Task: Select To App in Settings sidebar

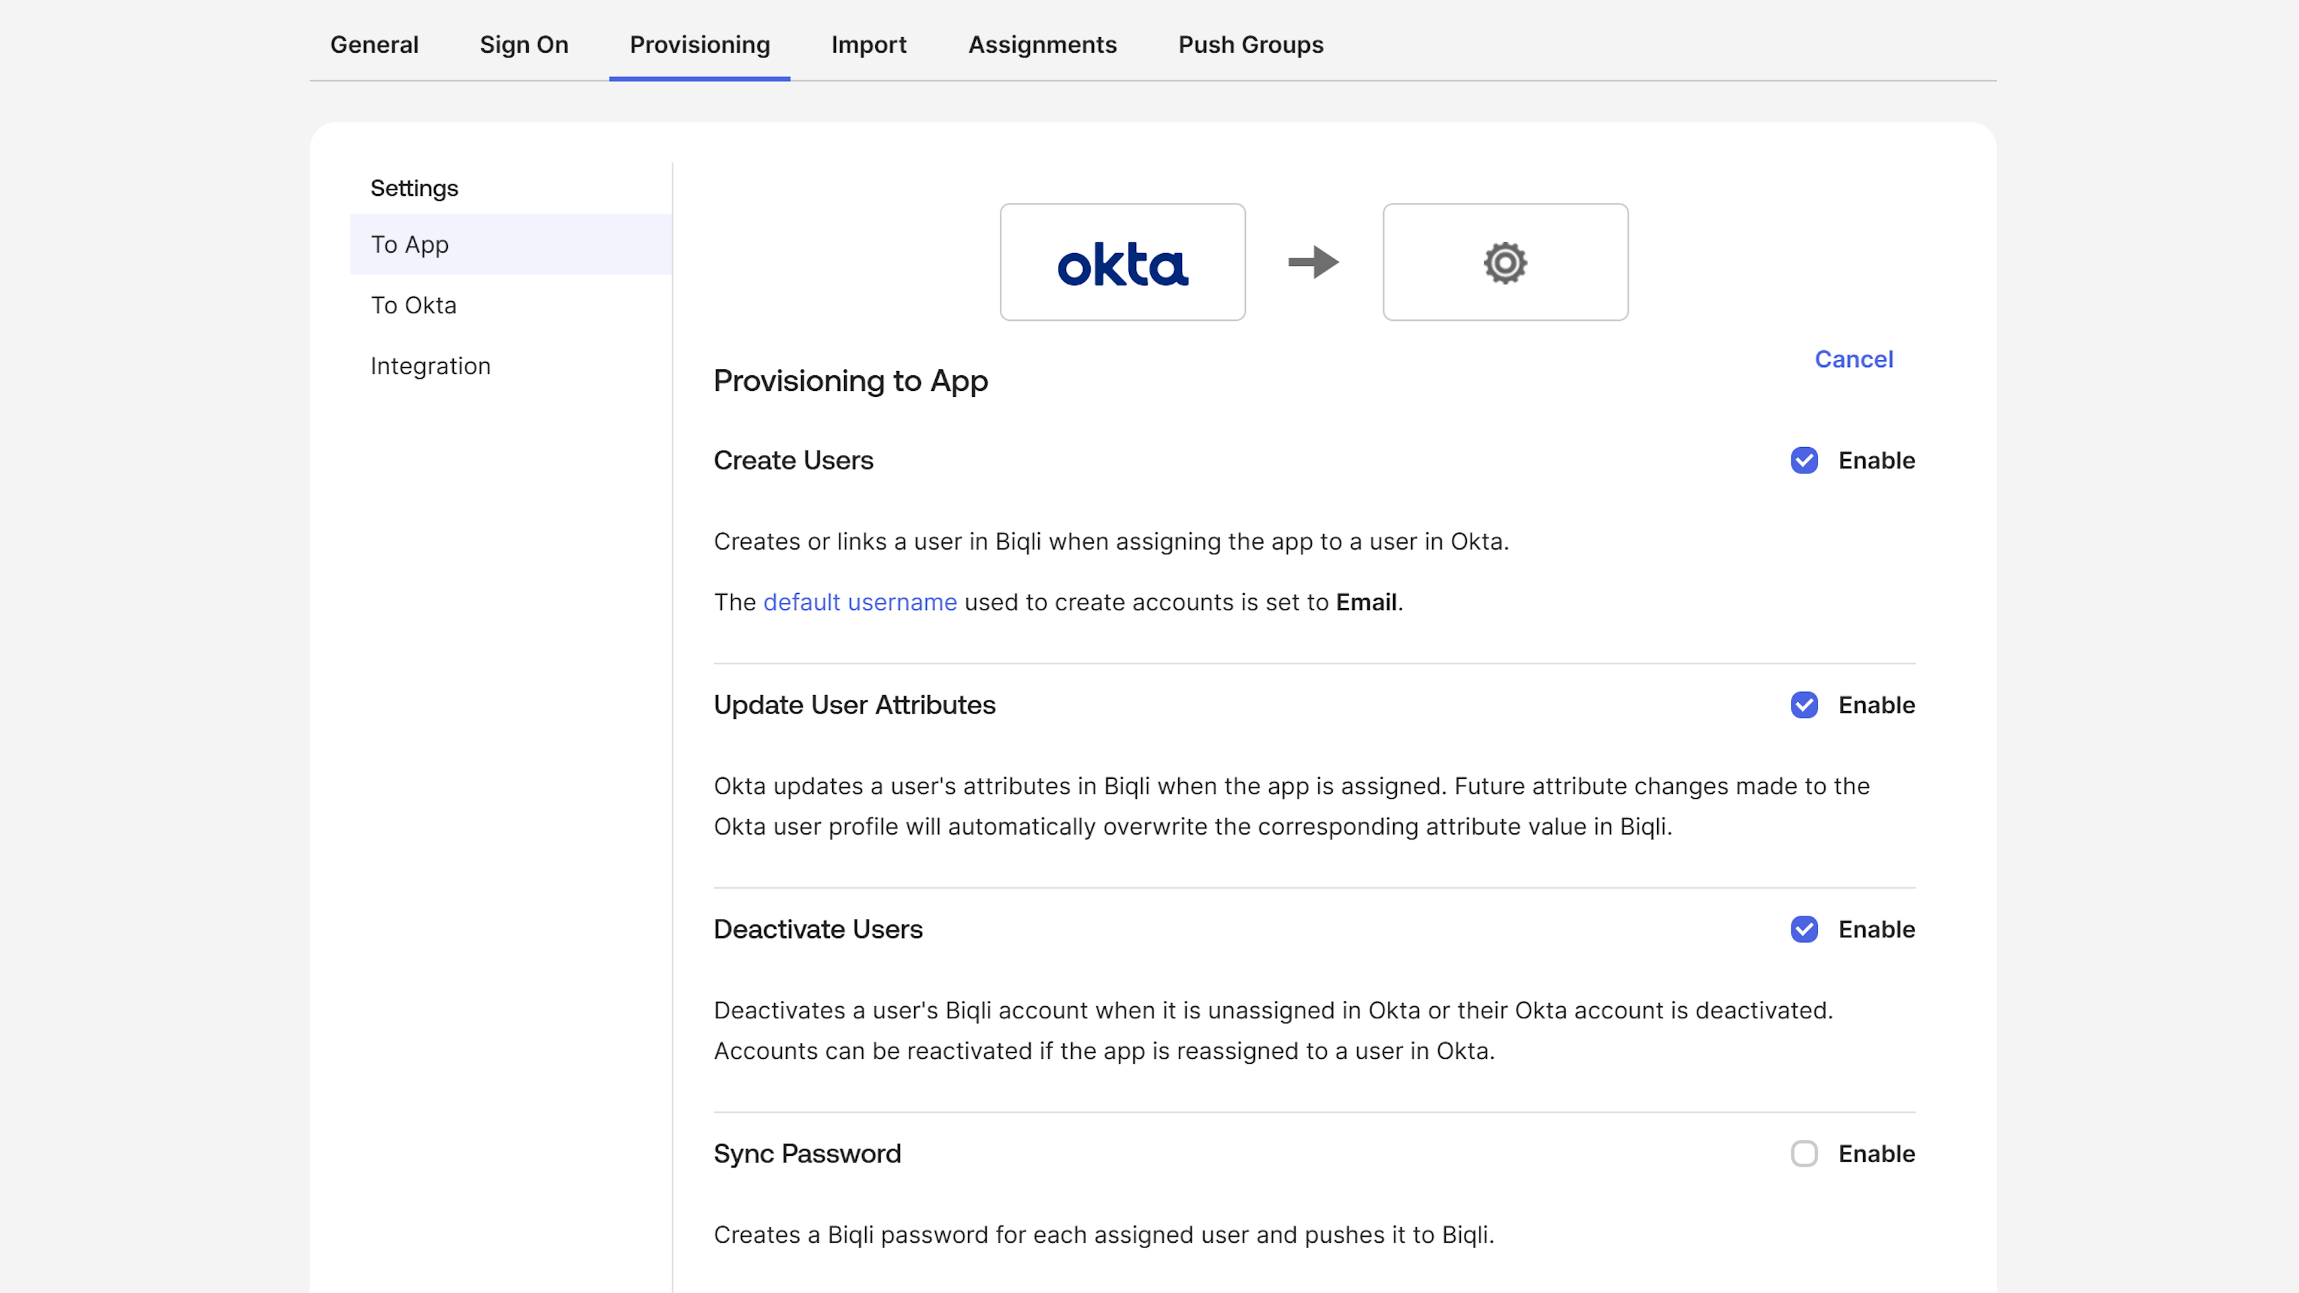Action: [x=511, y=244]
